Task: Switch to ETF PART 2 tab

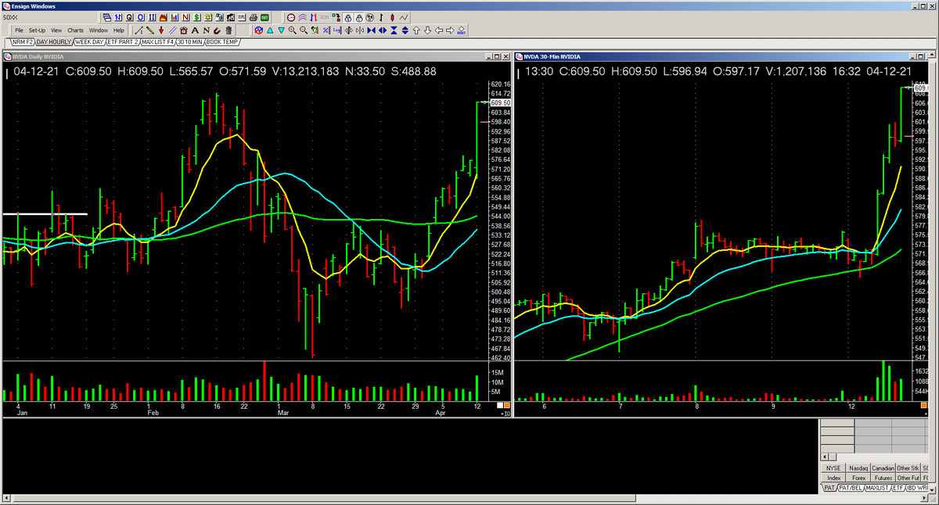Action: (x=123, y=41)
